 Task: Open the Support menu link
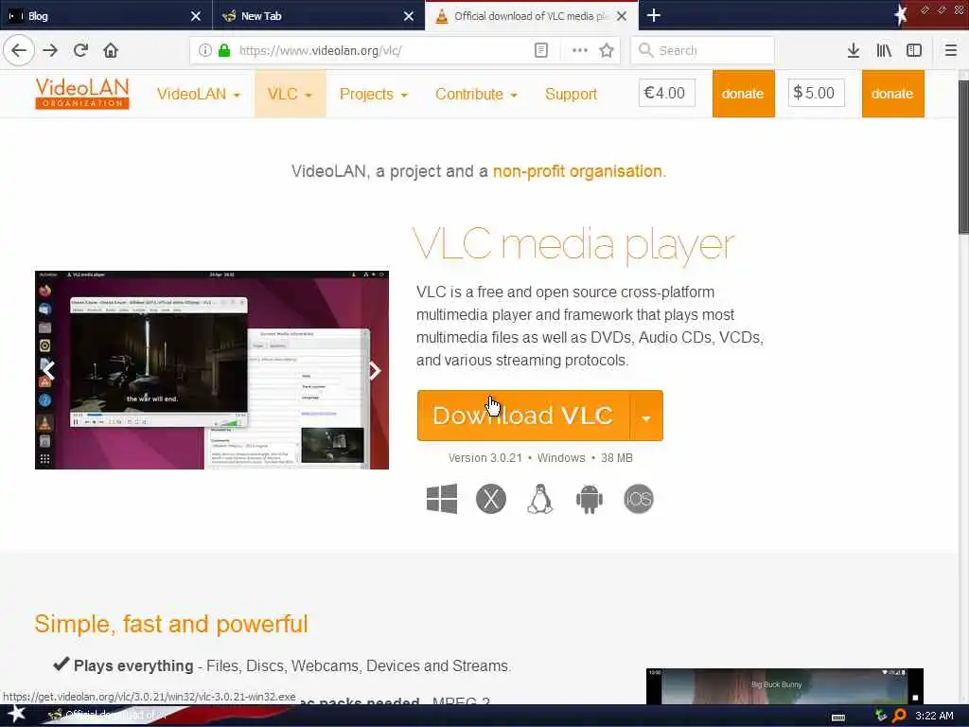571,94
